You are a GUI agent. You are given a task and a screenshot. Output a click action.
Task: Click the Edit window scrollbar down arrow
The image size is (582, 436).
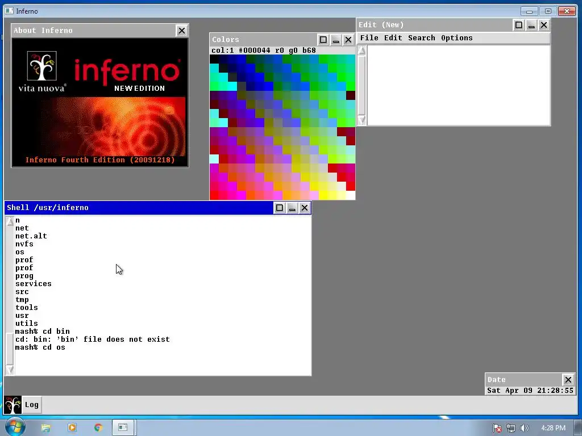pos(362,120)
